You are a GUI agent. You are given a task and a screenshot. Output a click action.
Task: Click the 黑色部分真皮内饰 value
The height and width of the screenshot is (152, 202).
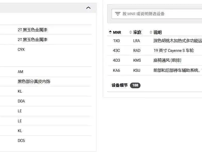pyautogui.click(x=34, y=82)
